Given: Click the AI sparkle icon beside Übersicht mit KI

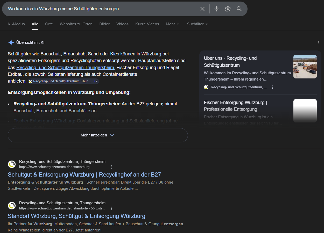Looking at the screenshot, I should (11, 42).
